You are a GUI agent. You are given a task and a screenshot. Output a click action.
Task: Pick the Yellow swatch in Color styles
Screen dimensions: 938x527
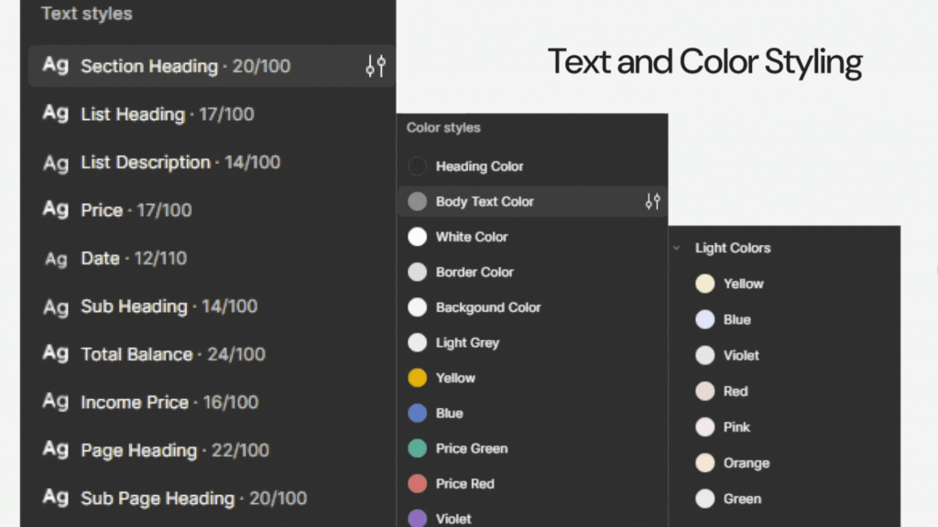pos(418,378)
